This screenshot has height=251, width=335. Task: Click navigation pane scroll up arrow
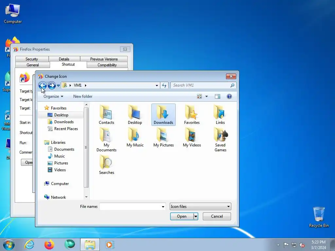pyautogui.click(x=86, y=105)
